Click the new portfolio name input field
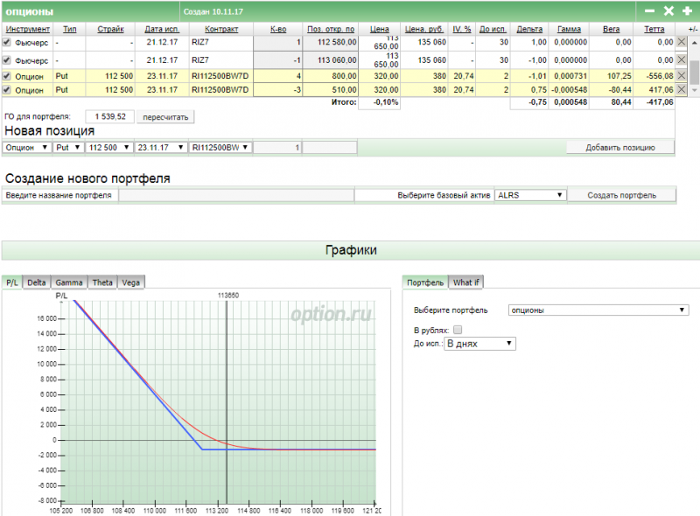Image resolution: width=700 pixels, height=516 pixels. [236, 195]
